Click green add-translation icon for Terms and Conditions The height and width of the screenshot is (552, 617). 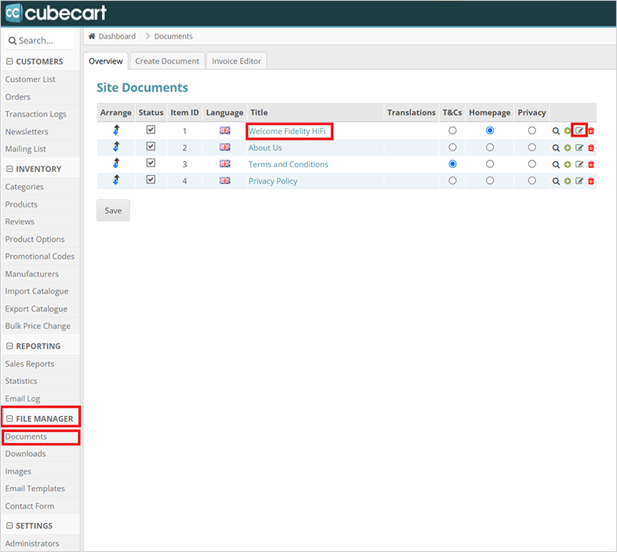tap(568, 165)
